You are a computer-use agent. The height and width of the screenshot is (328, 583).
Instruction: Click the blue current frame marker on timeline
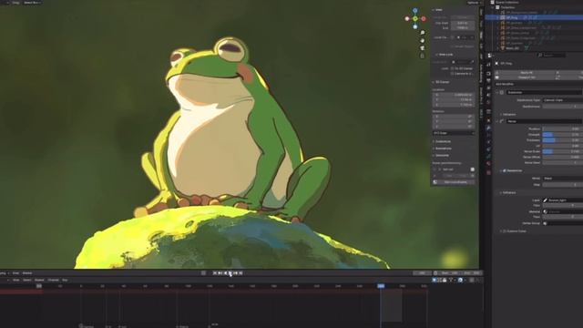(x=381, y=286)
